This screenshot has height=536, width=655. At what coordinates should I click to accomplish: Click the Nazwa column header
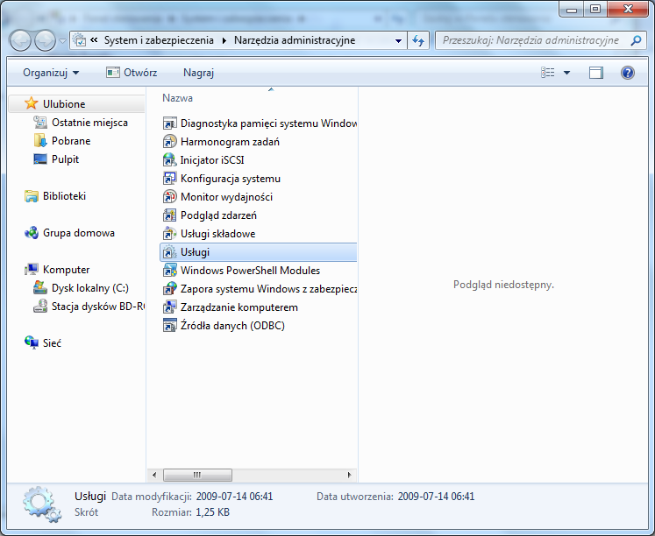[x=178, y=98]
